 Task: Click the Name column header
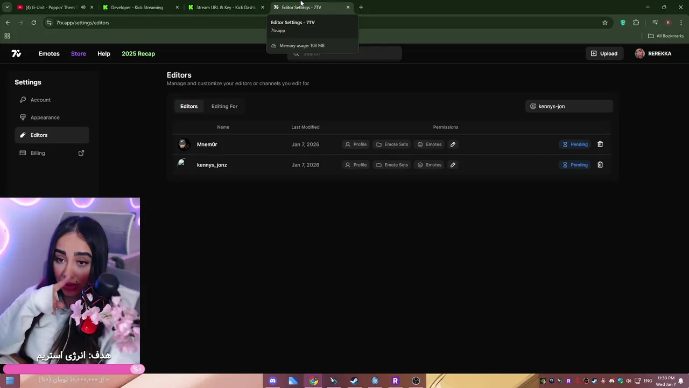(223, 127)
